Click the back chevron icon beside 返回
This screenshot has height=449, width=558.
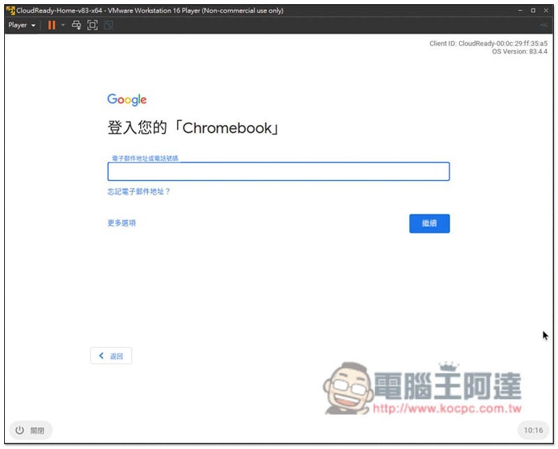click(x=100, y=355)
